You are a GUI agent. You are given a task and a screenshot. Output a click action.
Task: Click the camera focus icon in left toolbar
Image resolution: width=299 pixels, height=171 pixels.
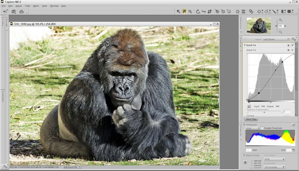[13, 12]
